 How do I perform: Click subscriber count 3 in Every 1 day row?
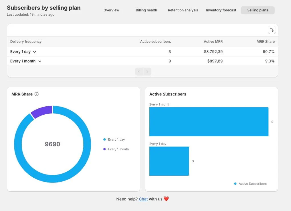[170, 52]
